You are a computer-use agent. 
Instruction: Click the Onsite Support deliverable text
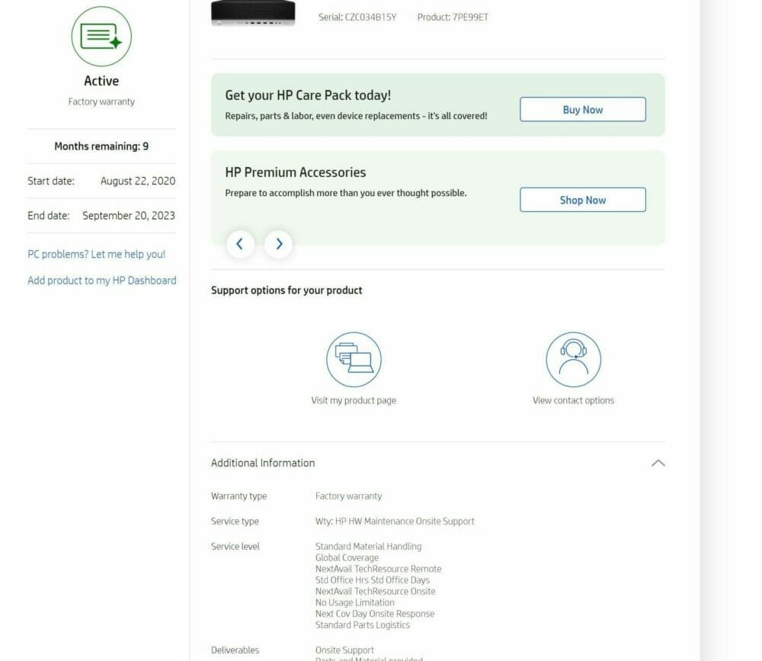pos(344,650)
